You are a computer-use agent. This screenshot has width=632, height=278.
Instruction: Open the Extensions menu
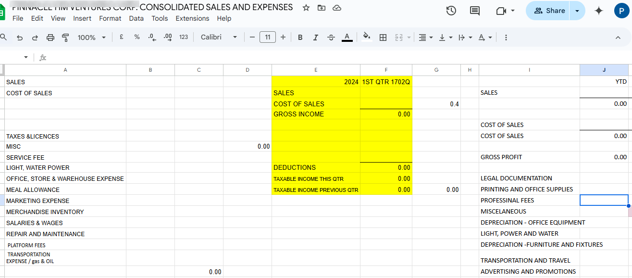[x=192, y=18]
